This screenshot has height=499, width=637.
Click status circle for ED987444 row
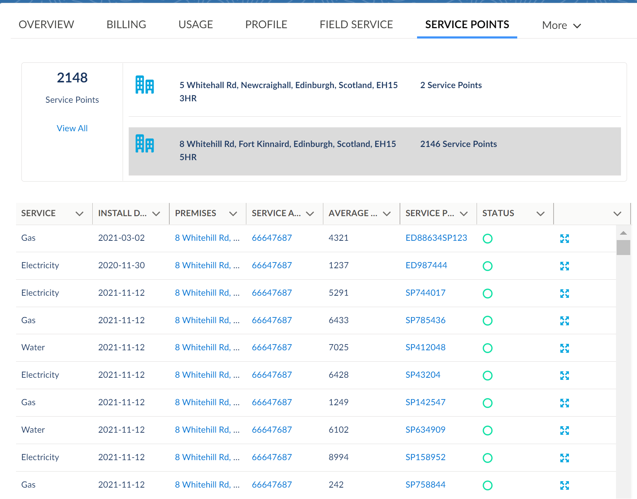point(487,266)
